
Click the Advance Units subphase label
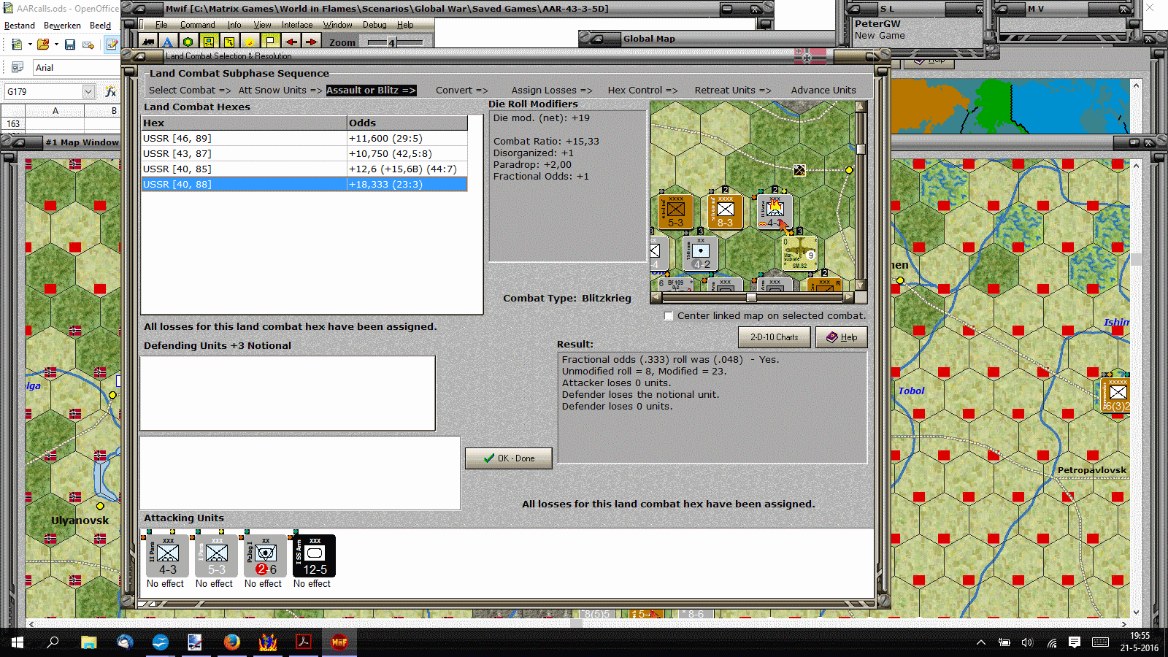pyautogui.click(x=823, y=91)
